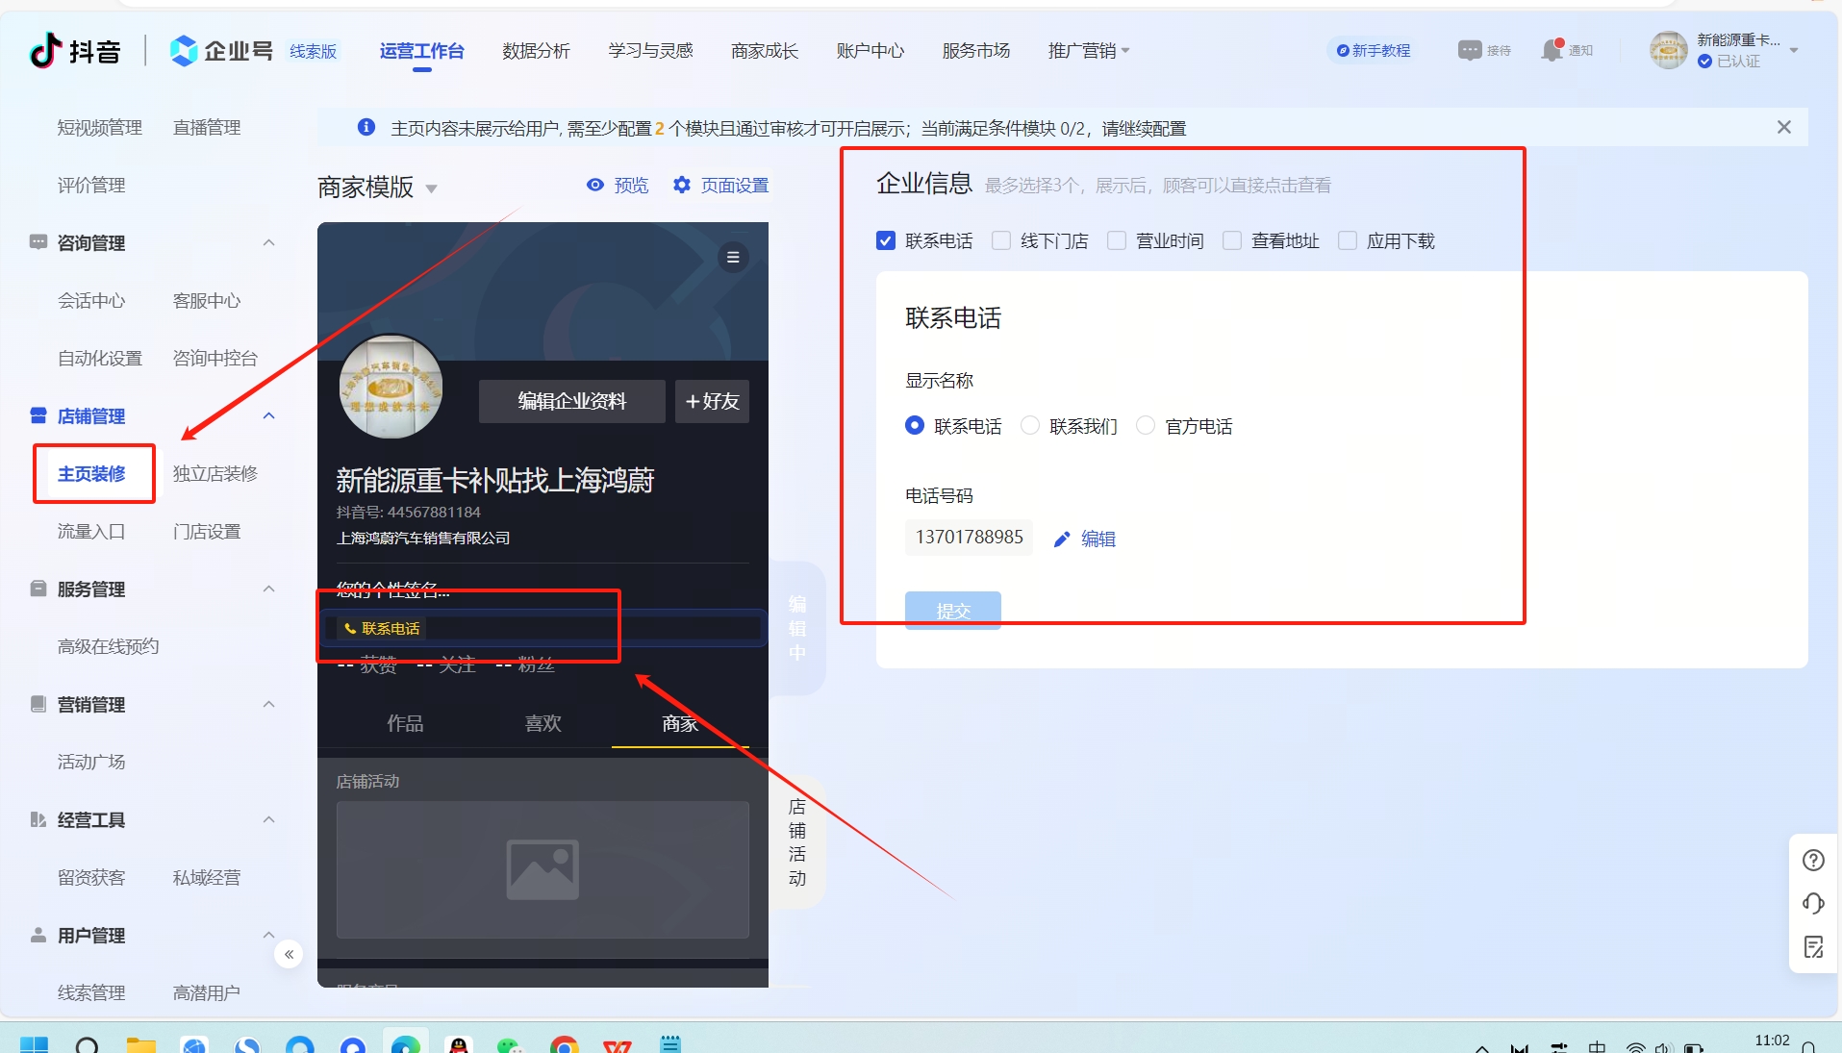The width and height of the screenshot is (1842, 1053).
Task: Click the 用户管理 person icon
Action: 38,935
